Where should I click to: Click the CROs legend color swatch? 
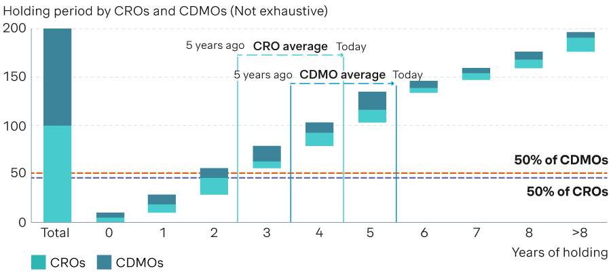point(39,262)
